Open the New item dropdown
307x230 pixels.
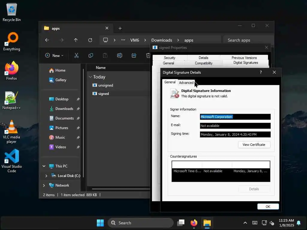(54, 55)
